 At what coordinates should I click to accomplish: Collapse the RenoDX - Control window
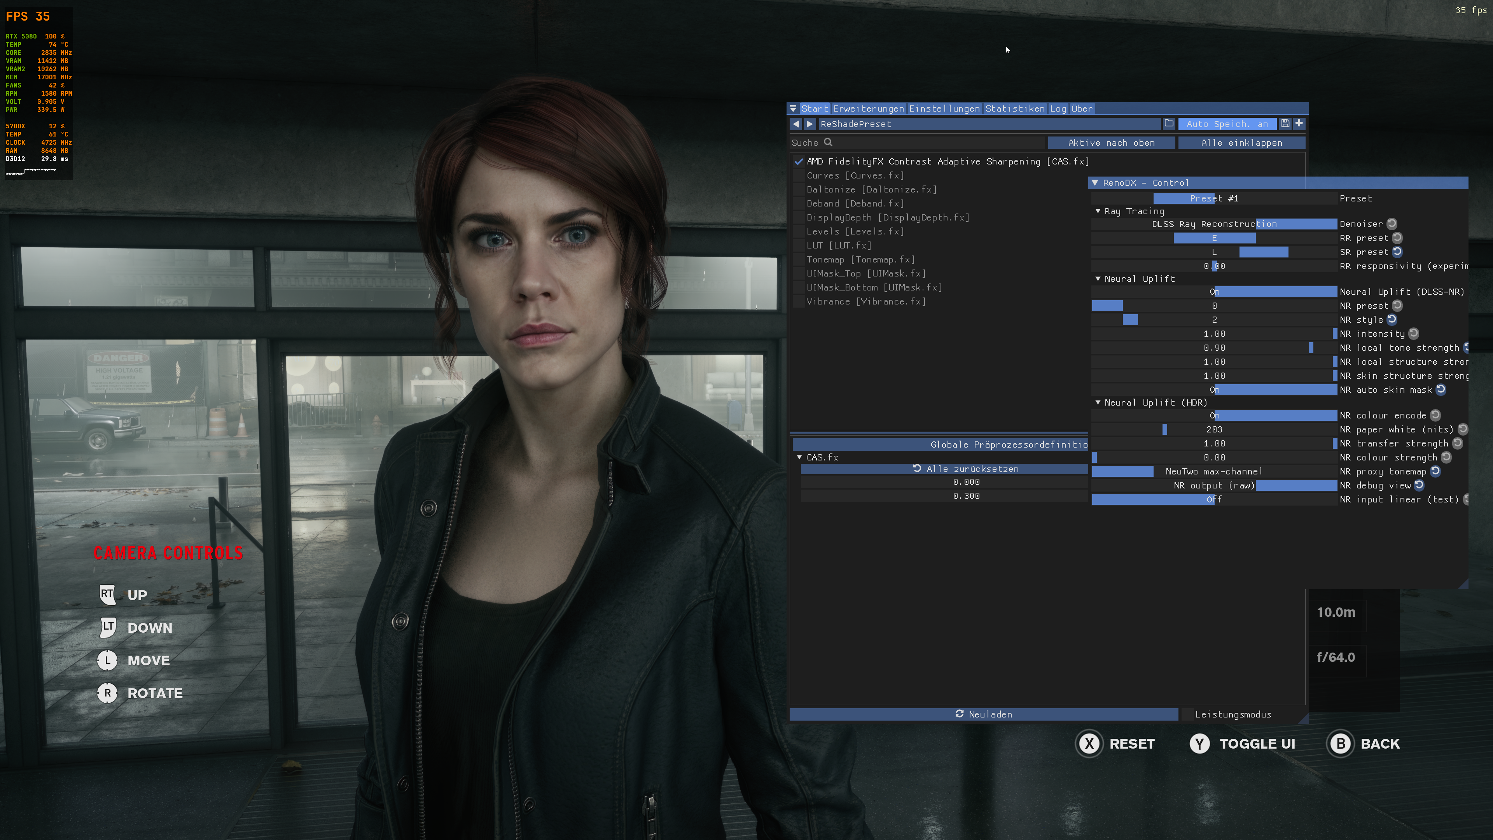coord(1095,183)
